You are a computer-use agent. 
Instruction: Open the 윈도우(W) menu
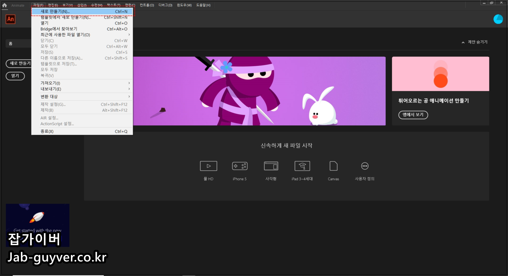point(184,5)
